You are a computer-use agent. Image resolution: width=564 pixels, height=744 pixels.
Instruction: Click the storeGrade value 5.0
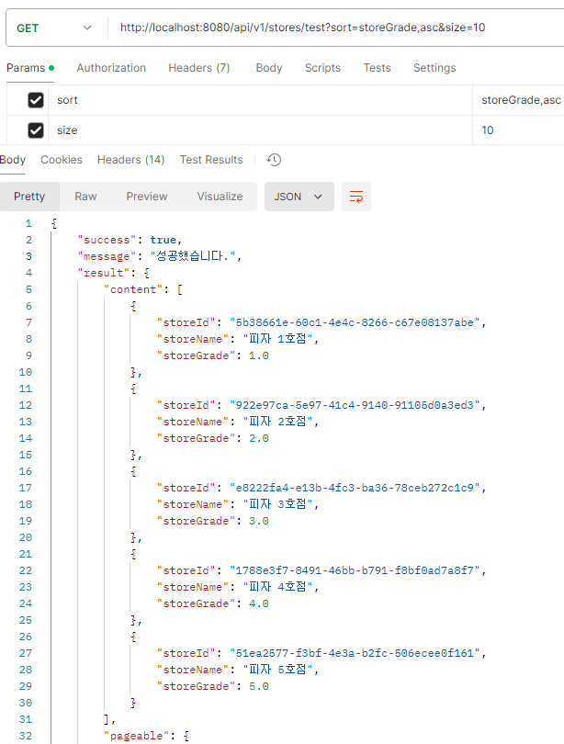click(x=258, y=686)
